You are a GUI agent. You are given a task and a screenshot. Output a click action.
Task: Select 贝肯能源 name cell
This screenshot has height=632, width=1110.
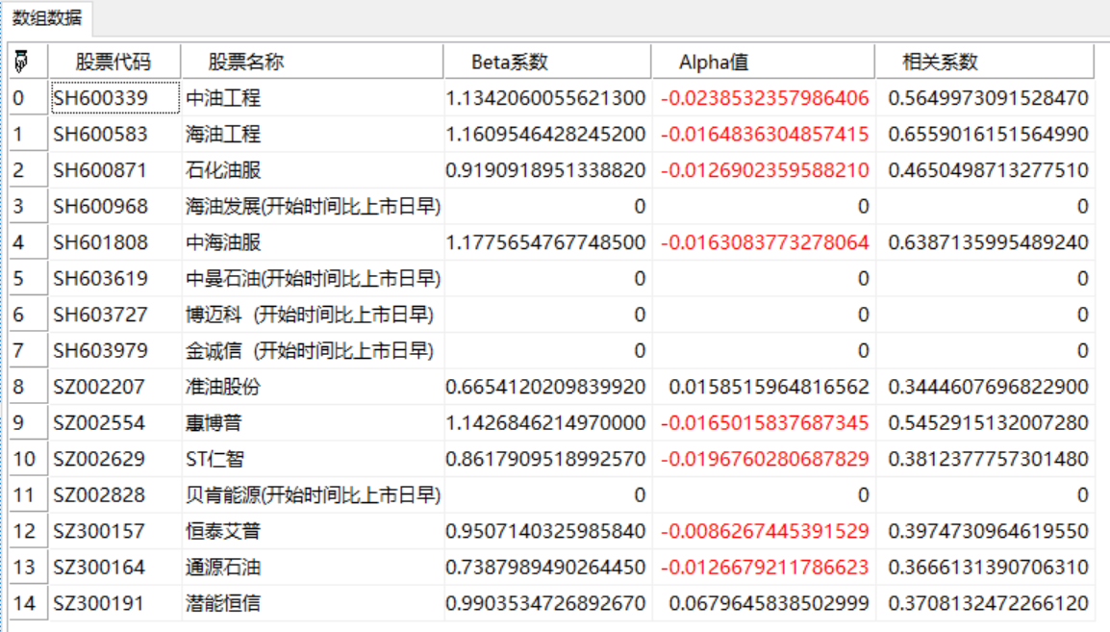(312, 495)
